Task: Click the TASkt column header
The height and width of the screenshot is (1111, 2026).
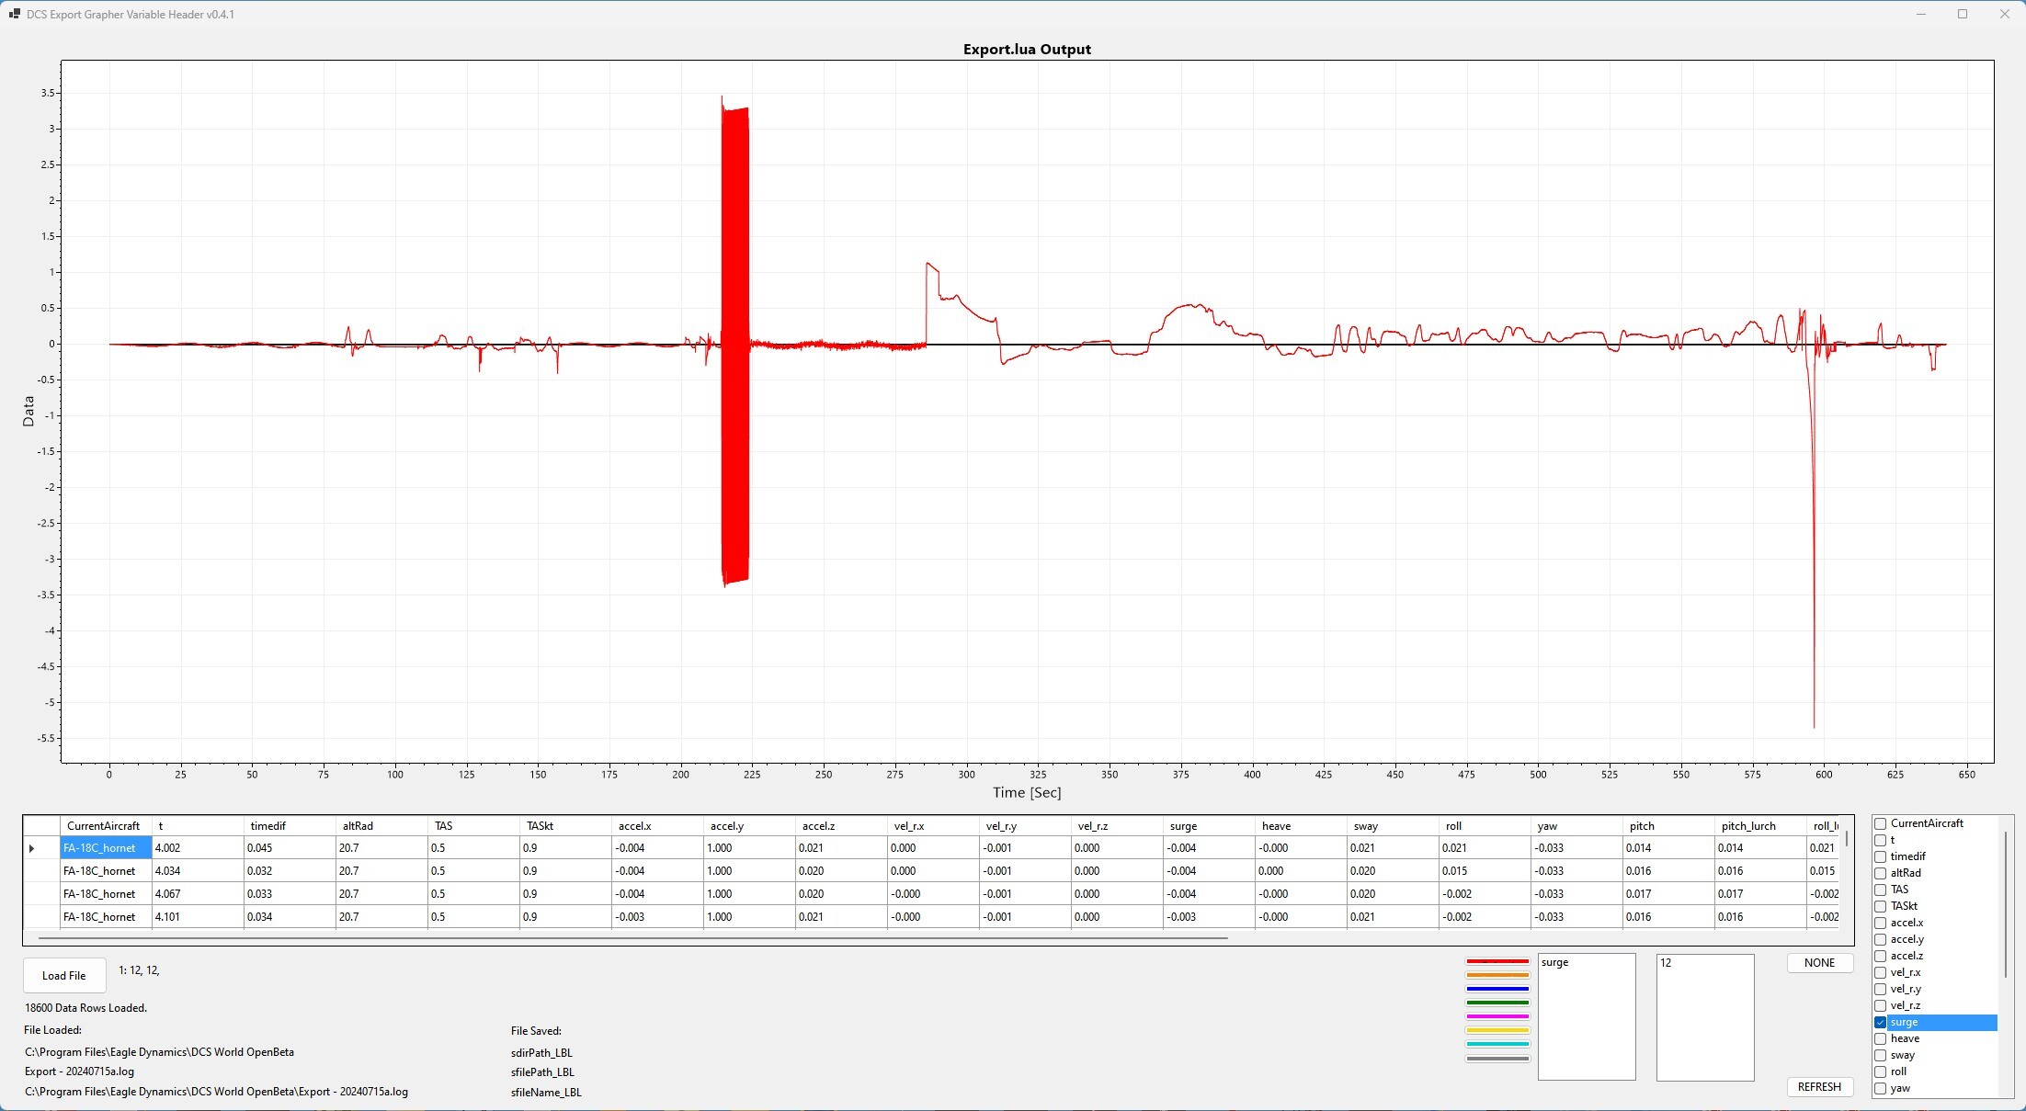Action: tap(565, 826)
